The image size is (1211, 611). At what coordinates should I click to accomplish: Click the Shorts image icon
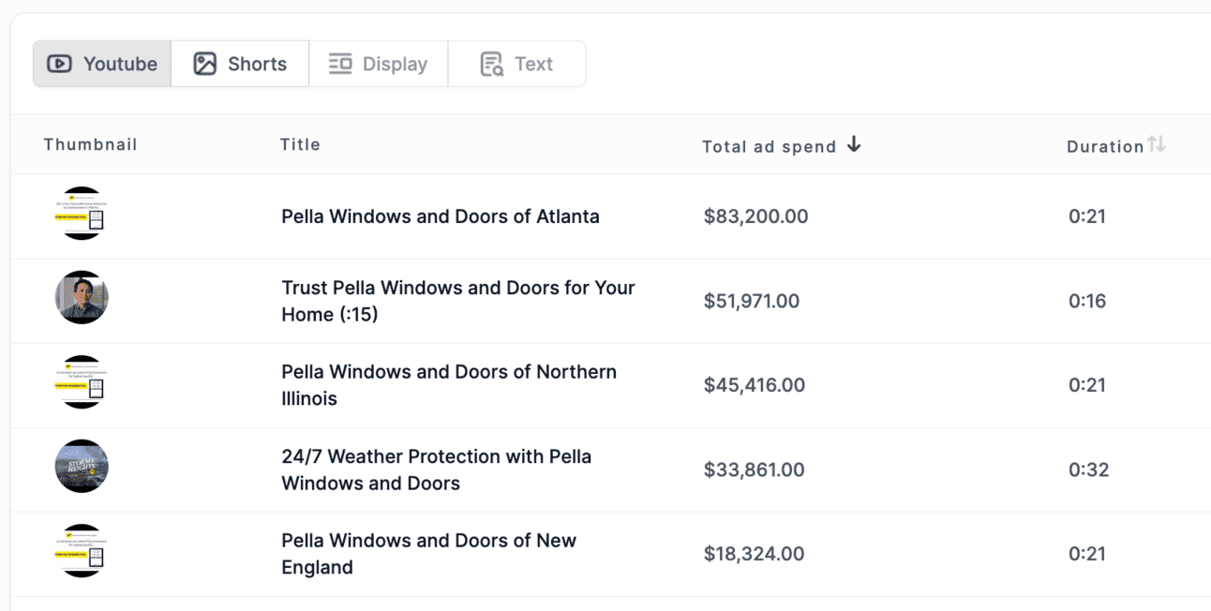[x=204, y=64]
